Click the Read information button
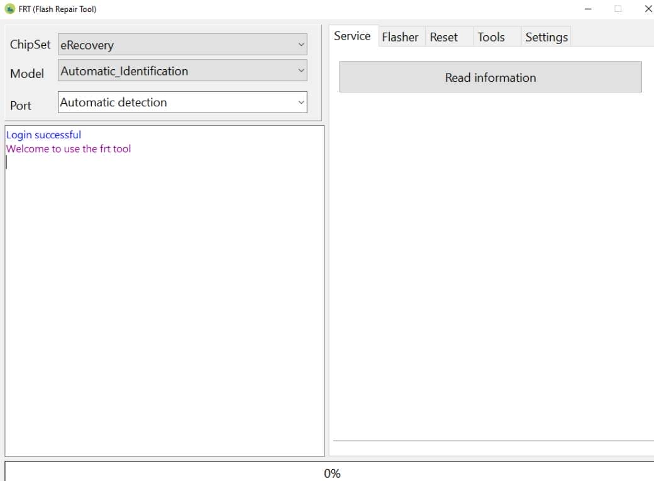 click(x=490, y=77)
